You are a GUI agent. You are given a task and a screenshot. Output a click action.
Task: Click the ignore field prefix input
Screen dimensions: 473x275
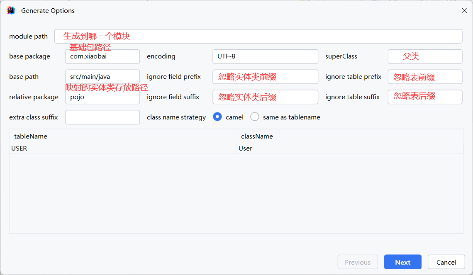(265, 77)
